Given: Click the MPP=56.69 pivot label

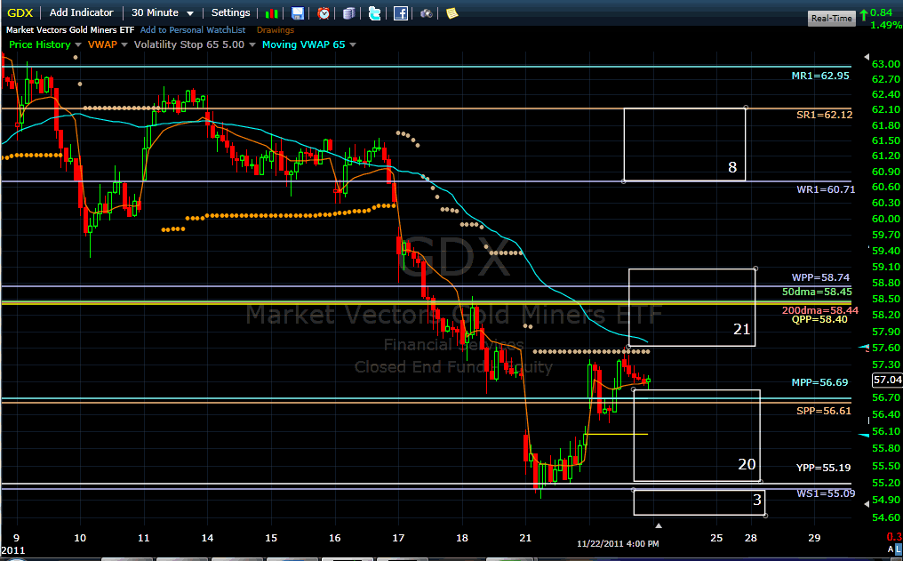Looking at the screenshot, I should click(819, 382).
